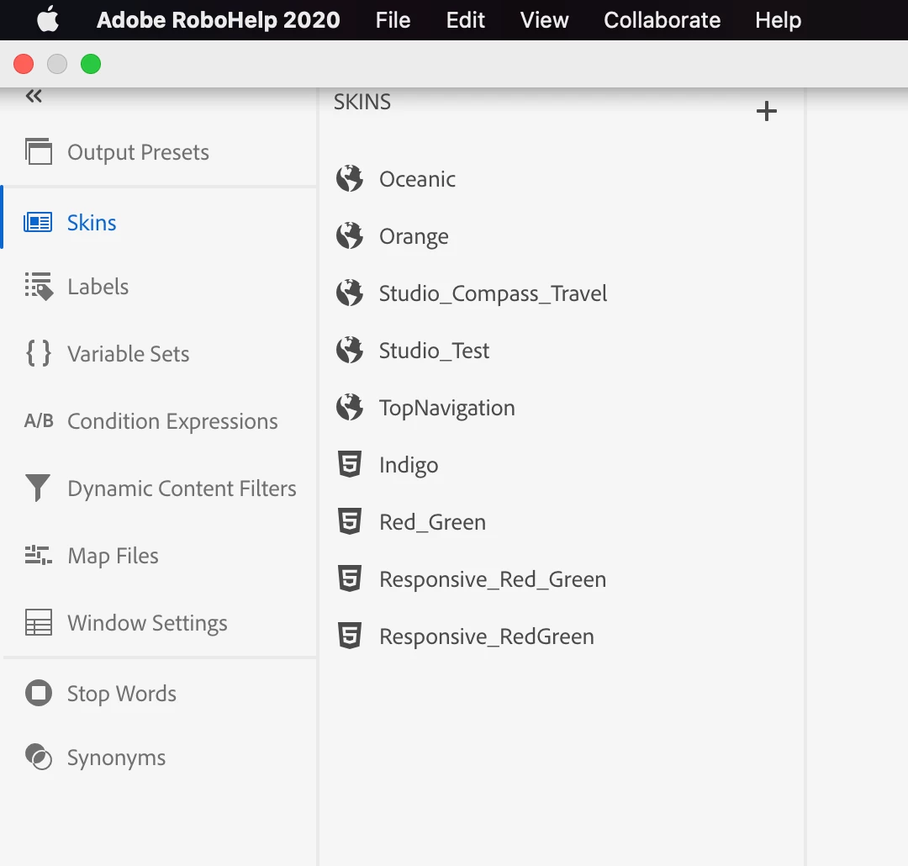Open Dynamic Content Filters section

182,488
